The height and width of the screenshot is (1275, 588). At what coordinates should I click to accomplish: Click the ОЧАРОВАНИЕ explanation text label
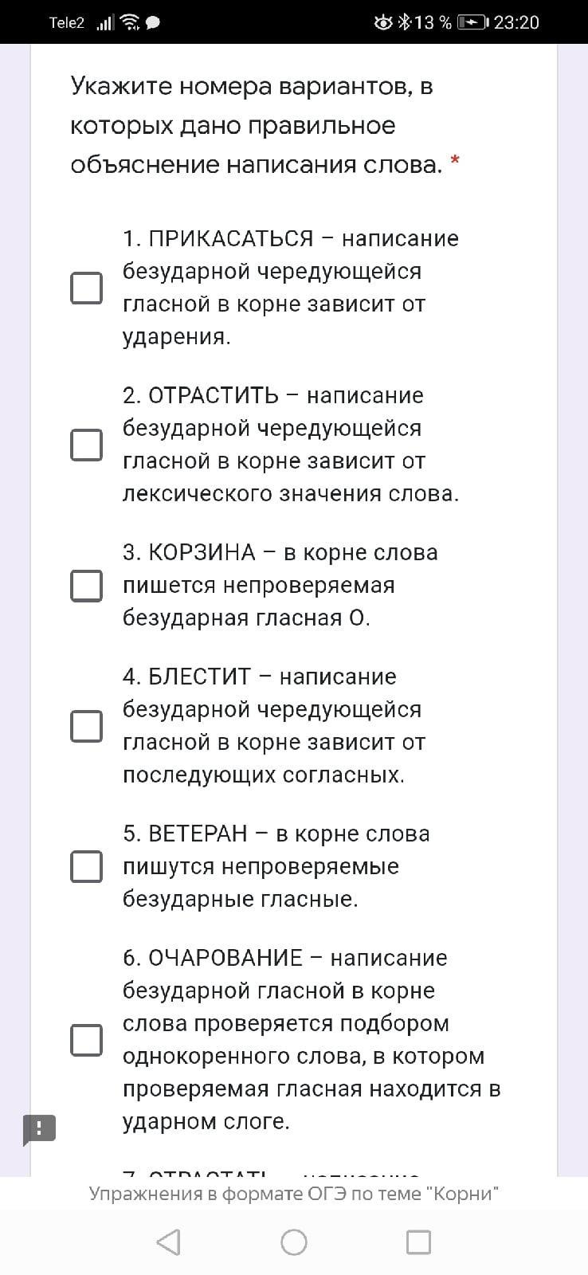click(311, 1040)
